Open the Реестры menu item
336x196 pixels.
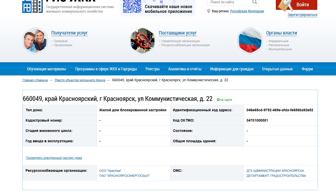[x=153, y=69]
